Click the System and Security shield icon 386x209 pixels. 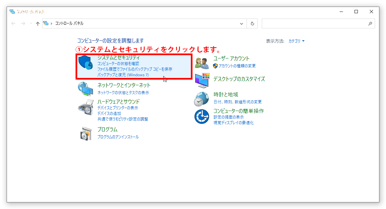click(86, 62)
